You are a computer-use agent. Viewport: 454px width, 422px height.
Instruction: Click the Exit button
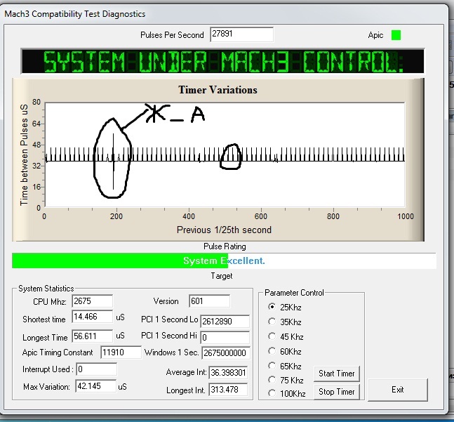point(398,390)
